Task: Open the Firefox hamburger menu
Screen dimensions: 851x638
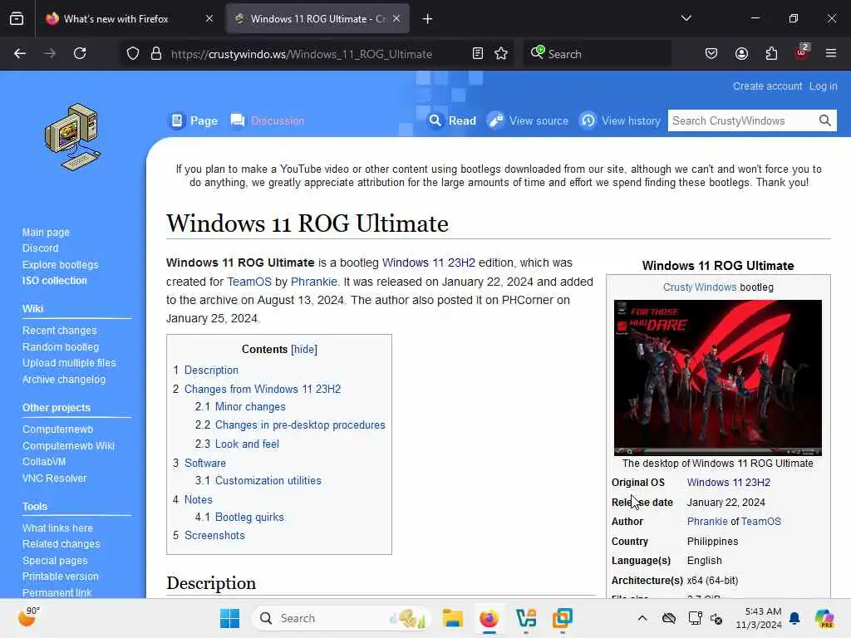Action: (x=831, y=54)
